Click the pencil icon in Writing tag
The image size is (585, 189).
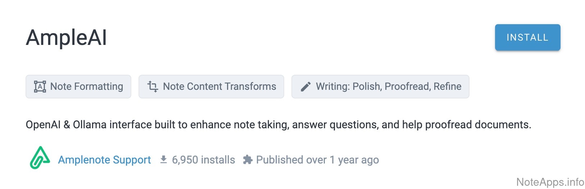point(305,87)
